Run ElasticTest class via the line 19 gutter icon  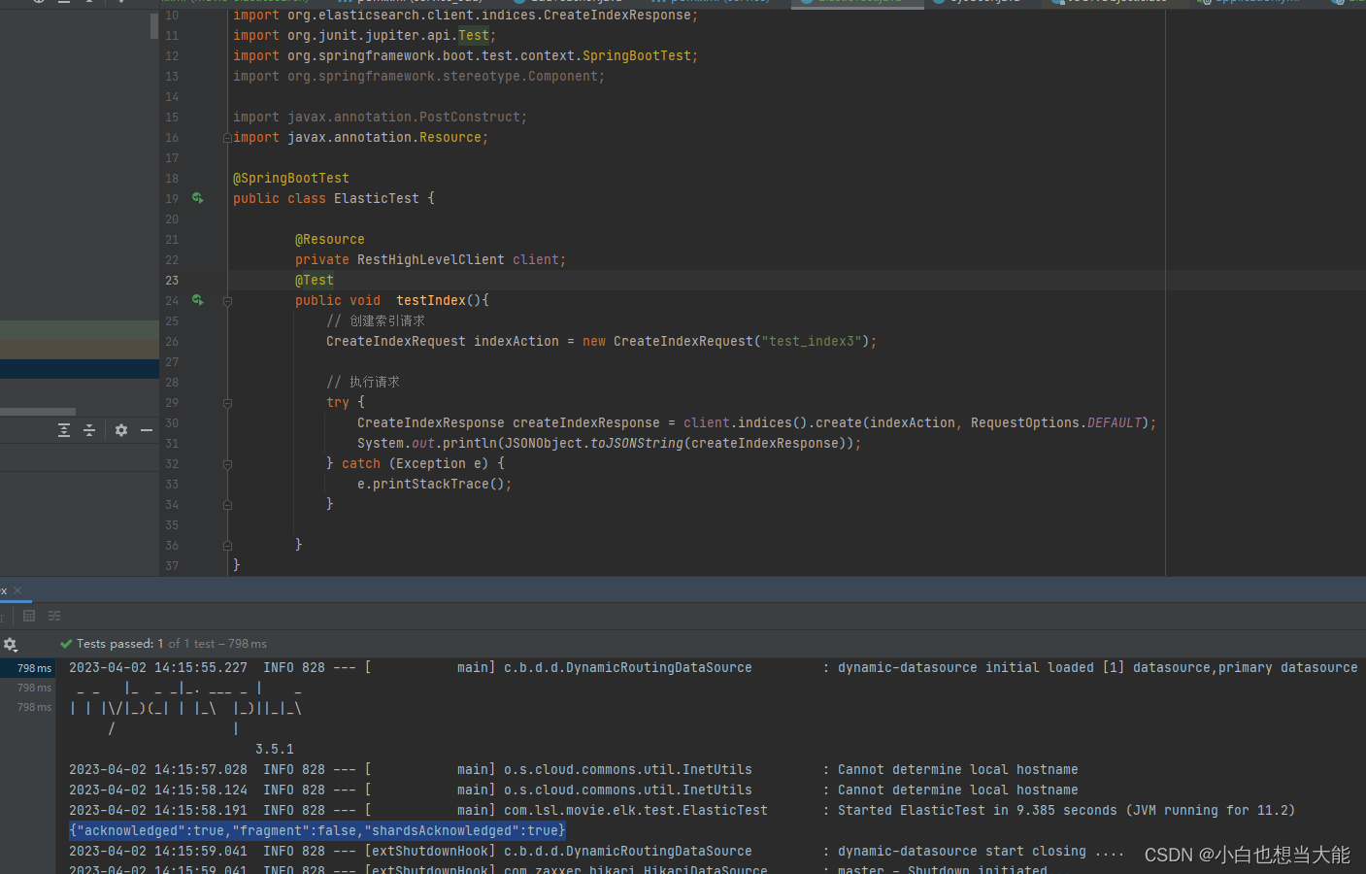click(x=197, y=198)
